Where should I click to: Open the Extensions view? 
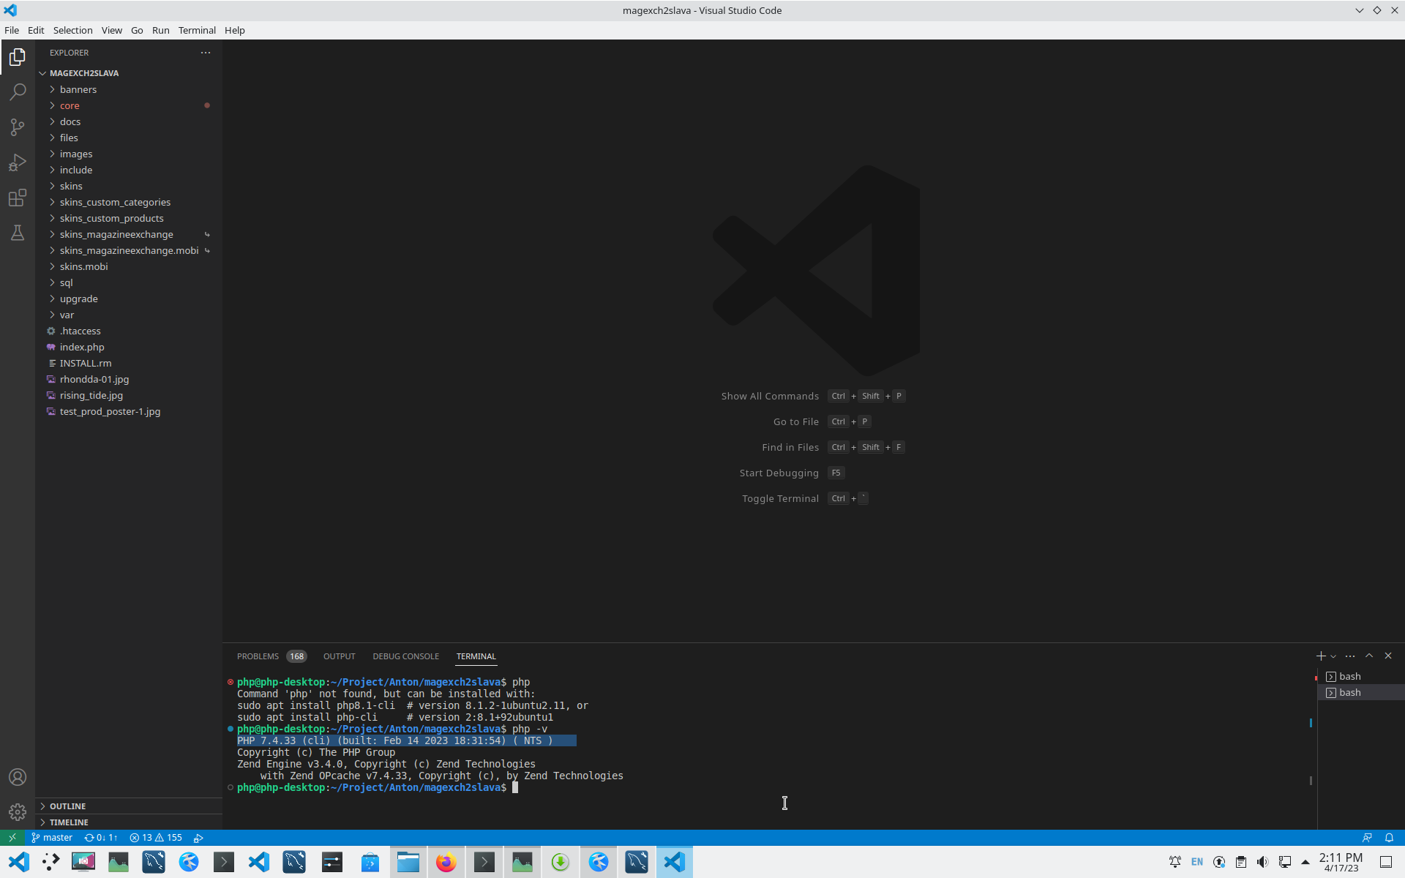(18, 198)
